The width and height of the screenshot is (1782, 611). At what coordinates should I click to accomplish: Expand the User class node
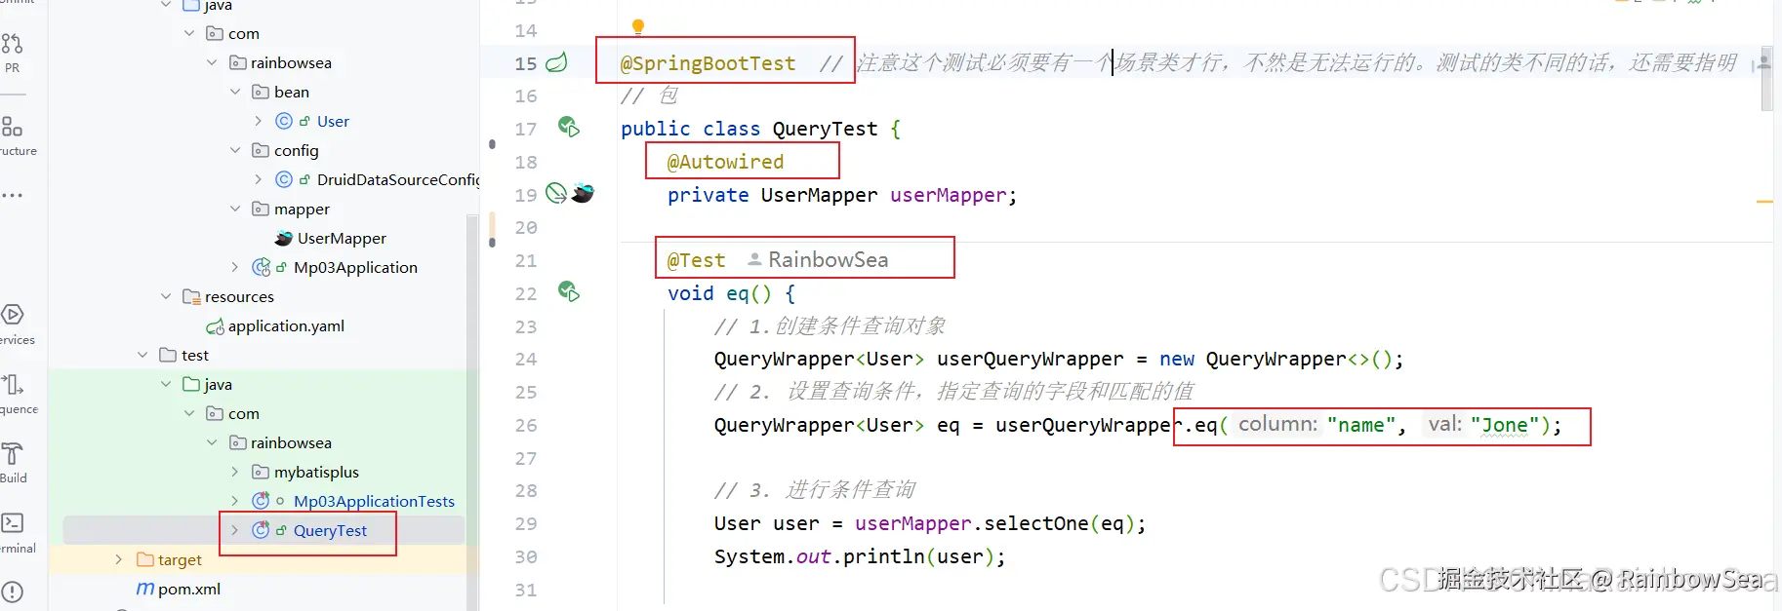(x=258, y=121)
